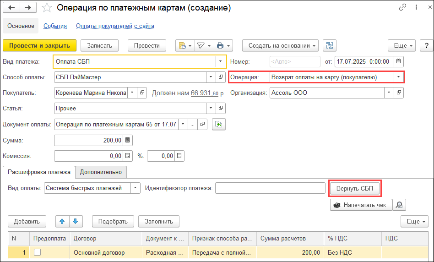434x262 pixels.
Task: Click the Договор column header
Action: click(106, 239)
